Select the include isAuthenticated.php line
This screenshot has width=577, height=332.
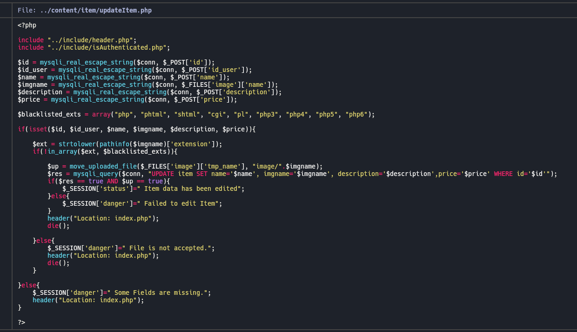94,47
